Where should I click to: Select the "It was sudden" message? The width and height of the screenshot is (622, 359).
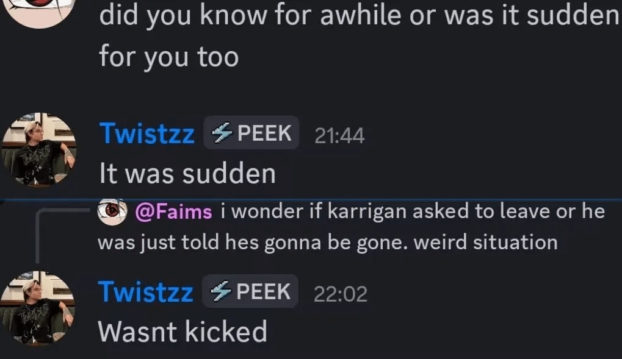point(187,174)
